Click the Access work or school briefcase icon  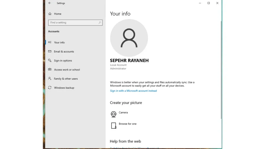[x=50, y=70]
